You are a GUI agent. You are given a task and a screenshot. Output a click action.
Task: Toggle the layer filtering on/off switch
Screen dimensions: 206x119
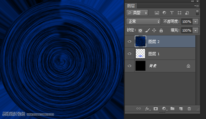point(197,13)
